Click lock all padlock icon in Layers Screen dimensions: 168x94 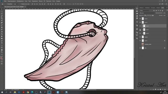(153, 15)
